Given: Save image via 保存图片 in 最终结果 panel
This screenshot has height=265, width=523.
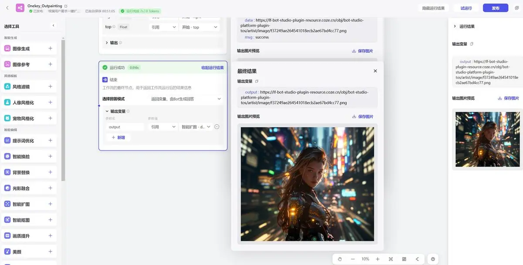Looking at the screenshot, I should coord(363,116).
